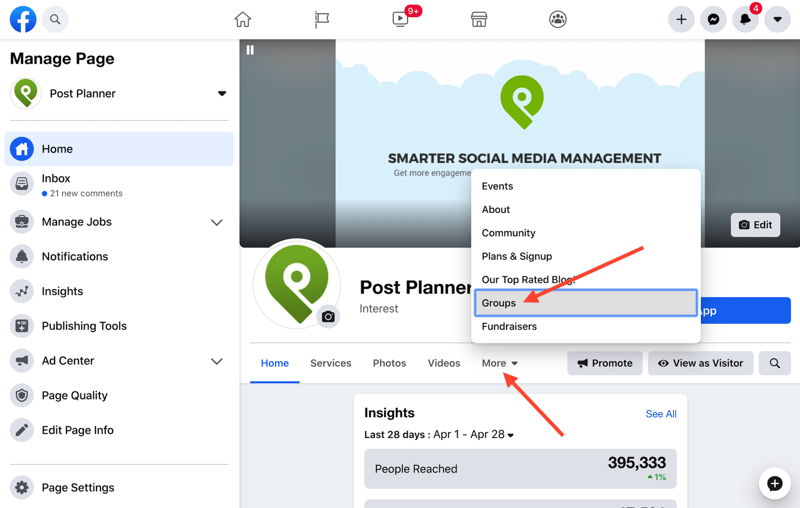Open the Groups icon in top navigation

557,19
